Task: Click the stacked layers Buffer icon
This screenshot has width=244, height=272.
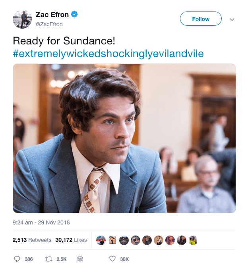Action: pyautogui.click(x=80, y=259)
